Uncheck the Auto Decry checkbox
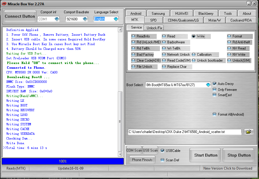The width and height of the screenshot is (259, 179). (215, 84)
